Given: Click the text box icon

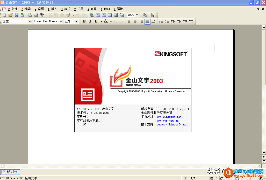Looking at the screenshot, I should tap(104, 15).
